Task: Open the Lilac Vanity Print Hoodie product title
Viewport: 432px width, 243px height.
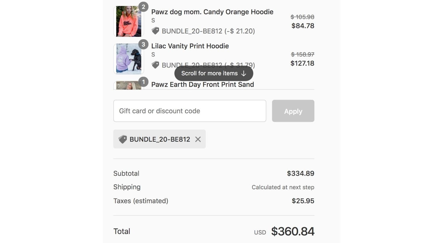Action: point(190,46)
